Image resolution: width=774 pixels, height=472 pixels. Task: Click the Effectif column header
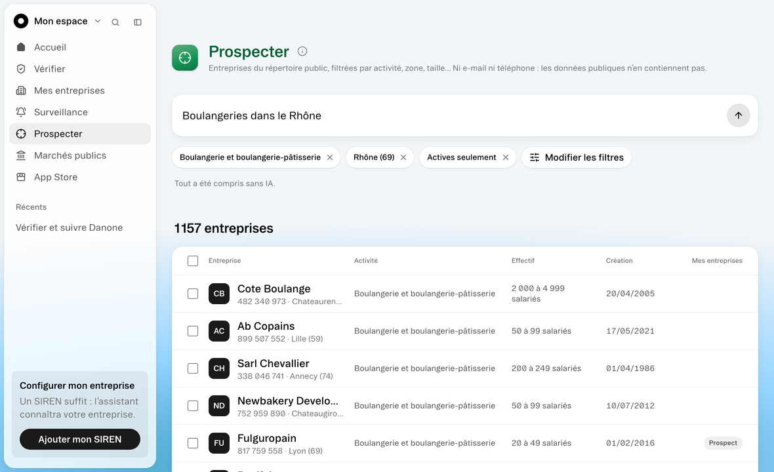click(x=523, y=261)
